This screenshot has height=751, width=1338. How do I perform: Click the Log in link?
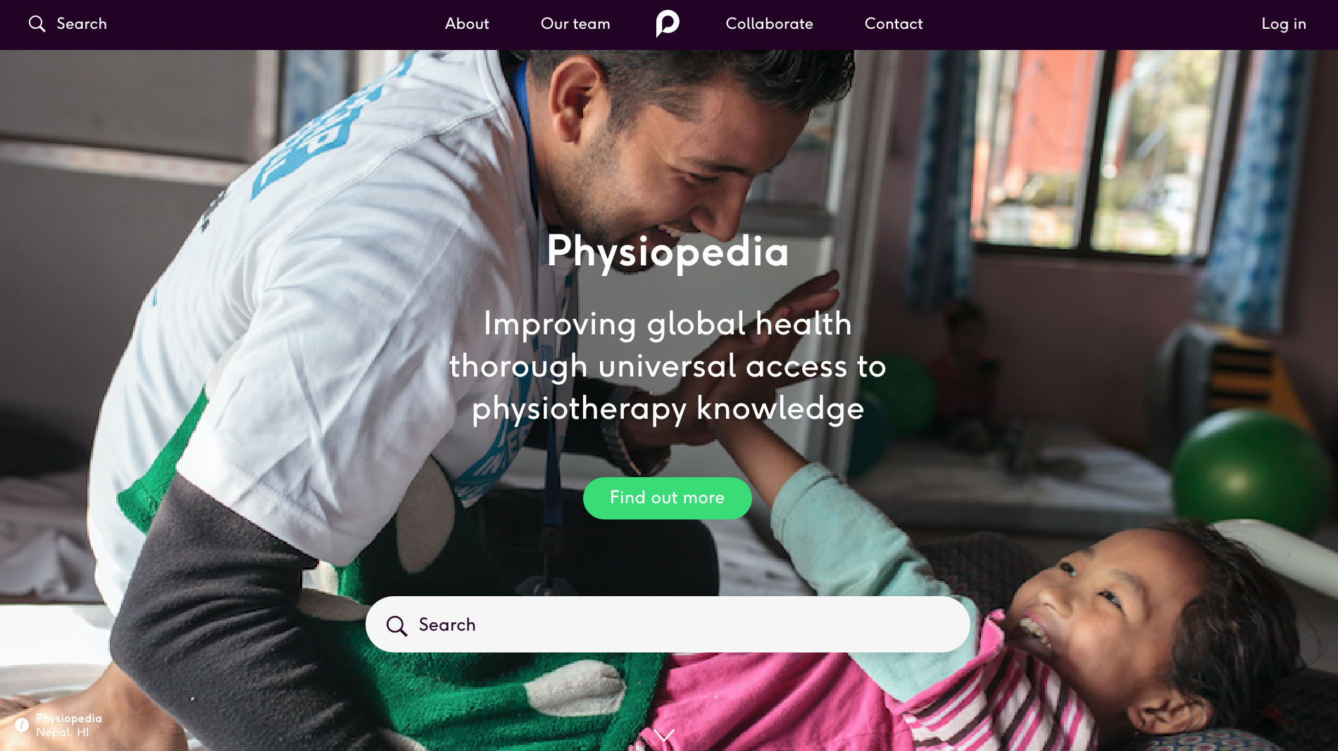(x=1284, y=24)
